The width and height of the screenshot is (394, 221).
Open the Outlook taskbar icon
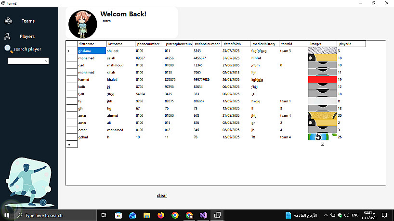pyautogui.click(x=132, y=215)
